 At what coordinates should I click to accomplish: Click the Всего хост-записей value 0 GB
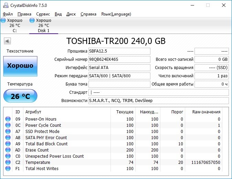tap(212, 59)
